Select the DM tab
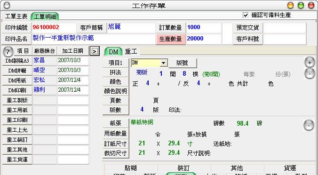This screenshot has width=318, height=175. click(113, 51)
